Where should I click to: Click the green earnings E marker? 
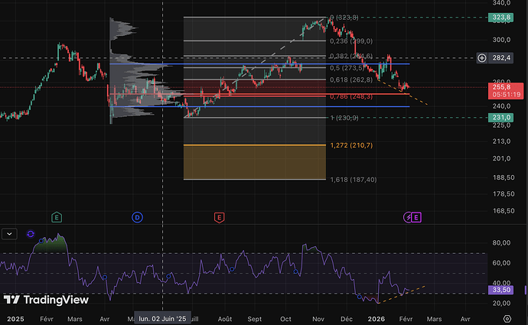click(57, 217)
